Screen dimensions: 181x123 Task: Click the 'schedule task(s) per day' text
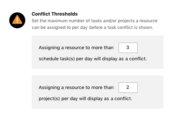(x=65, y=59)
